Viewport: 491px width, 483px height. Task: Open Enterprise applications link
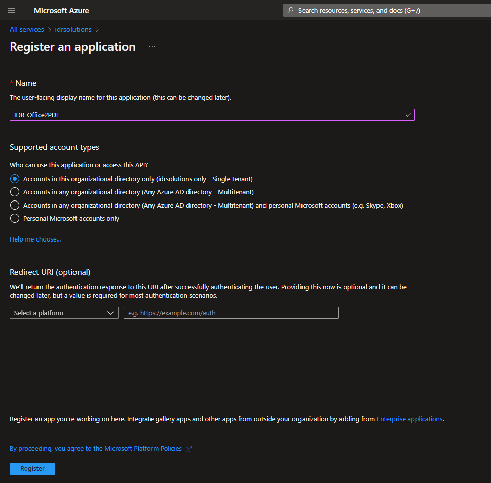click(409, 419)
